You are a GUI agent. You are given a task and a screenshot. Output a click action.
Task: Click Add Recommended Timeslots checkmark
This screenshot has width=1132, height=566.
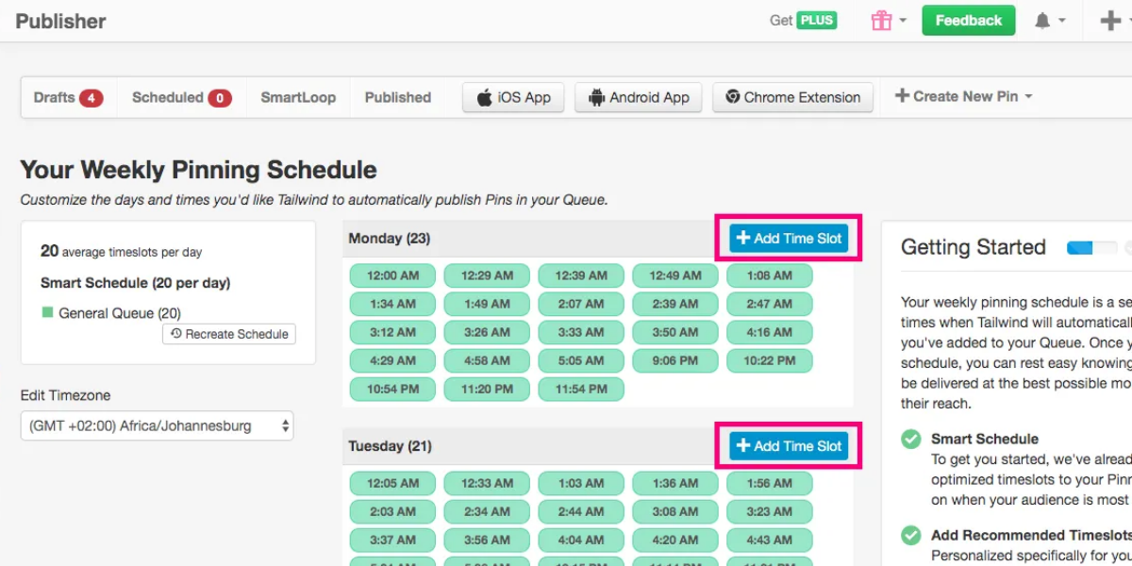910,535
